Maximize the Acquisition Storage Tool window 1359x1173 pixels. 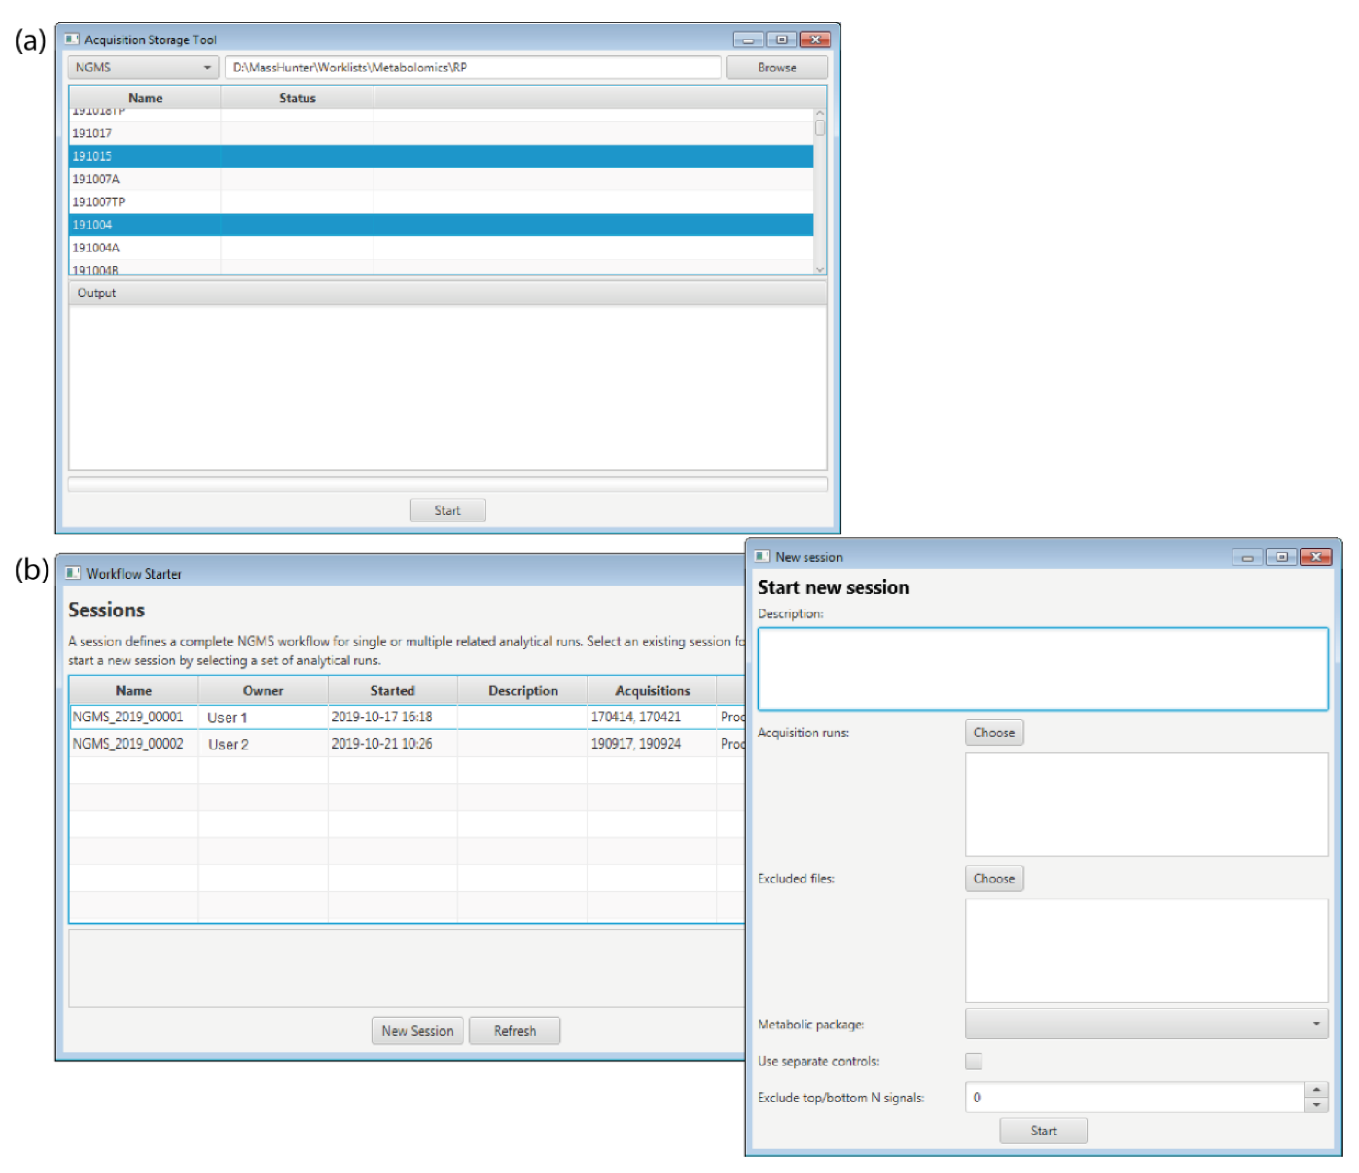click(x=781, y=40)
